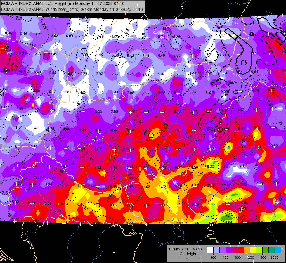Click the legend unit label m
The image size is (286, 263).
(x=187, y=259)
